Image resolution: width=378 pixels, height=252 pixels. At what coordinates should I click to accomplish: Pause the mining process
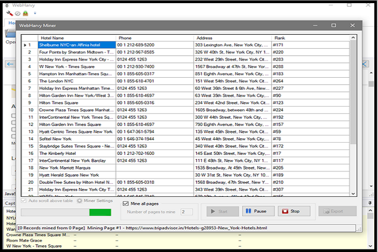258,211
